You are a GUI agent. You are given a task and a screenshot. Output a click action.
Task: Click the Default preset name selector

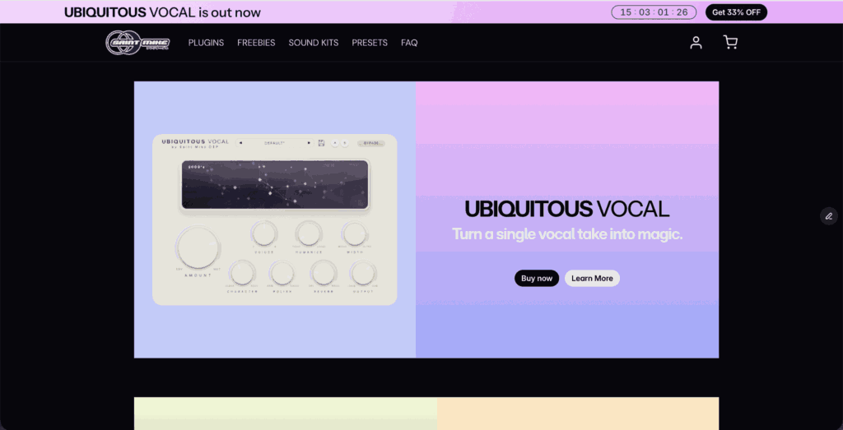[x=274, y=143]
